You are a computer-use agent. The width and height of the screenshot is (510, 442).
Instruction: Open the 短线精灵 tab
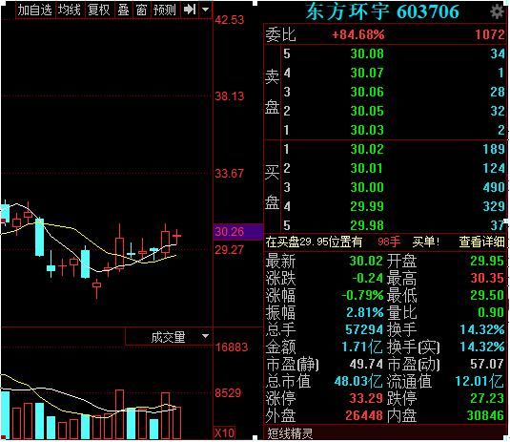point(290,433)
